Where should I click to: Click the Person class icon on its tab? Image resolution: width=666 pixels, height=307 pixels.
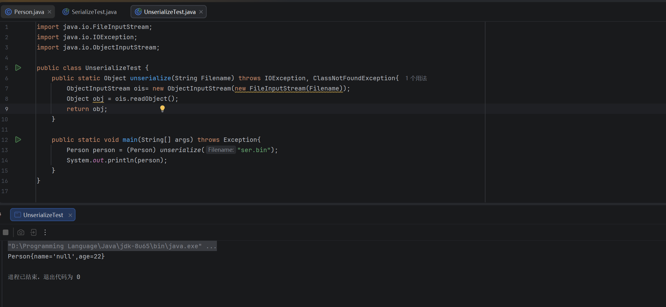(8, 12)
